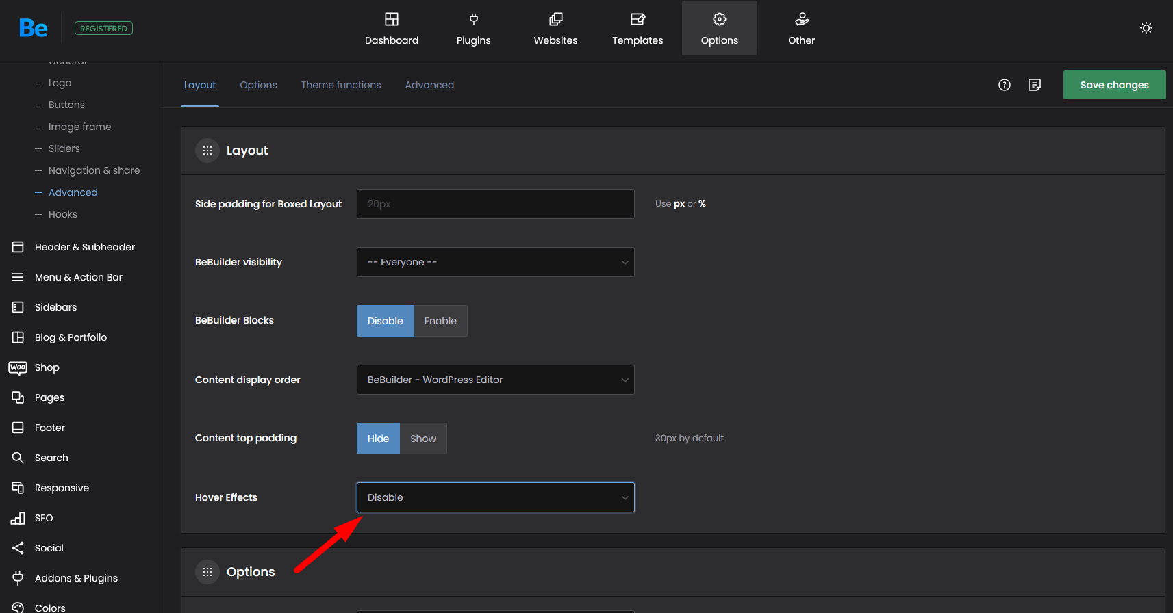1173x613 pixels.
Task: Click the Header & Subheader icon
Action: coord(18,247)
